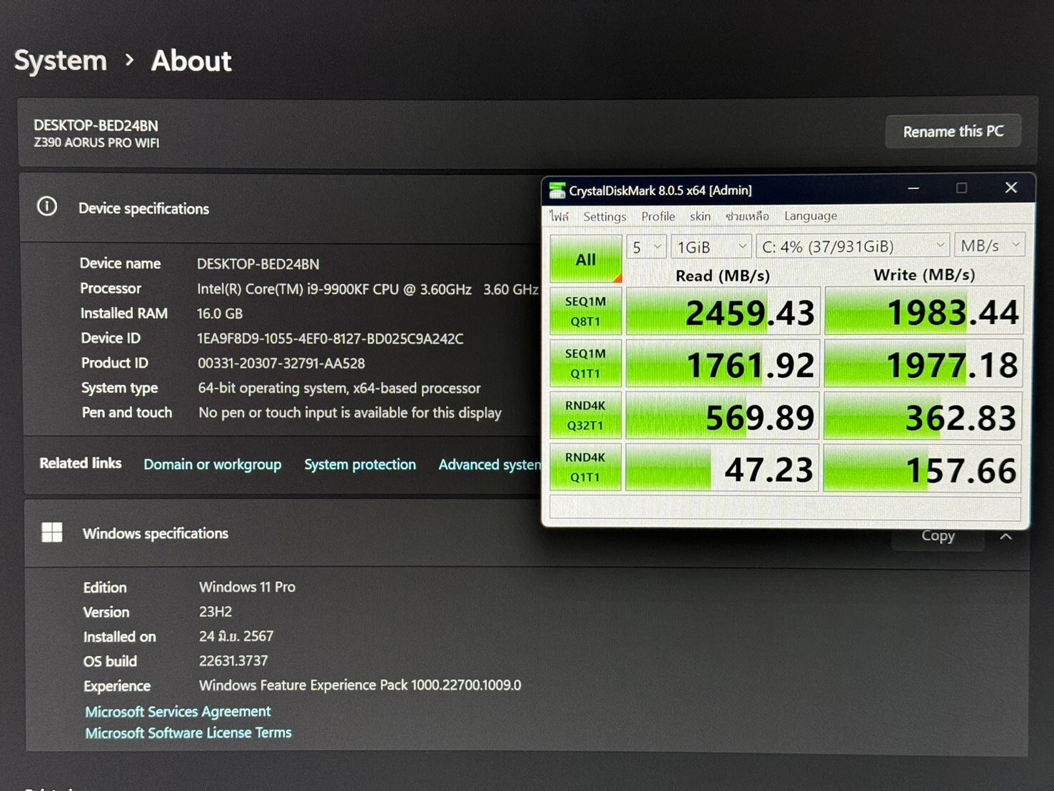Click the Device name value DESKTOP-BED24BN

click(258, 264)
